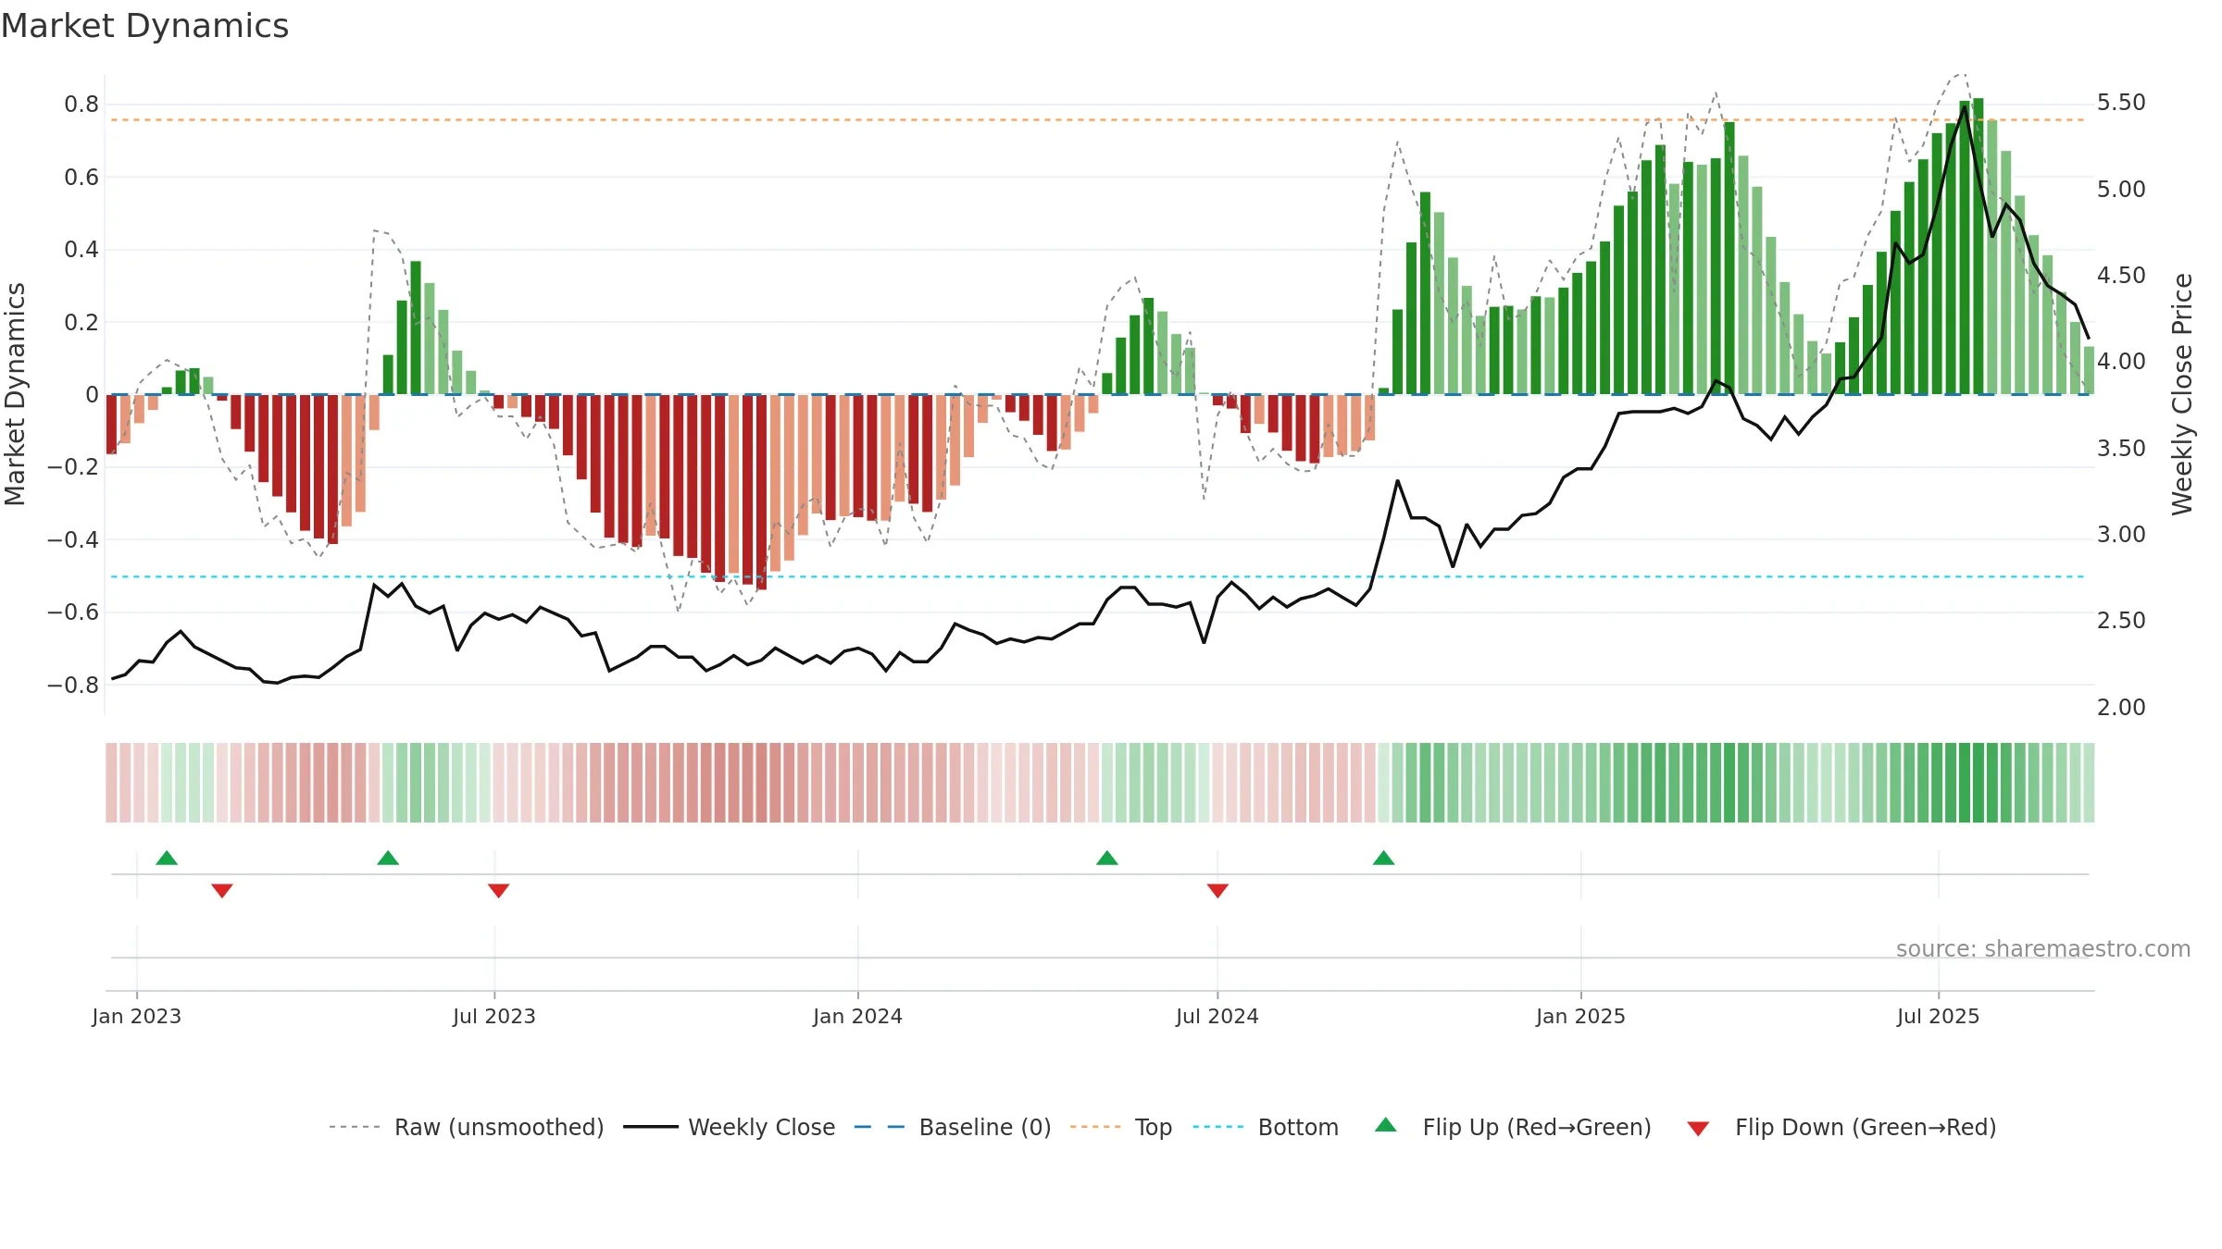Click the Market Dynamics chart title
This screenshot has width=2222, height=1249.
tap(145, 26)
